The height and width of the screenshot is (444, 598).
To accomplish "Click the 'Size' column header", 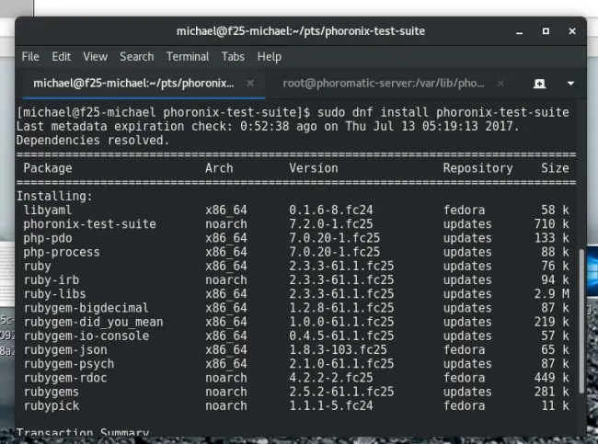I will tap(555, 168).
